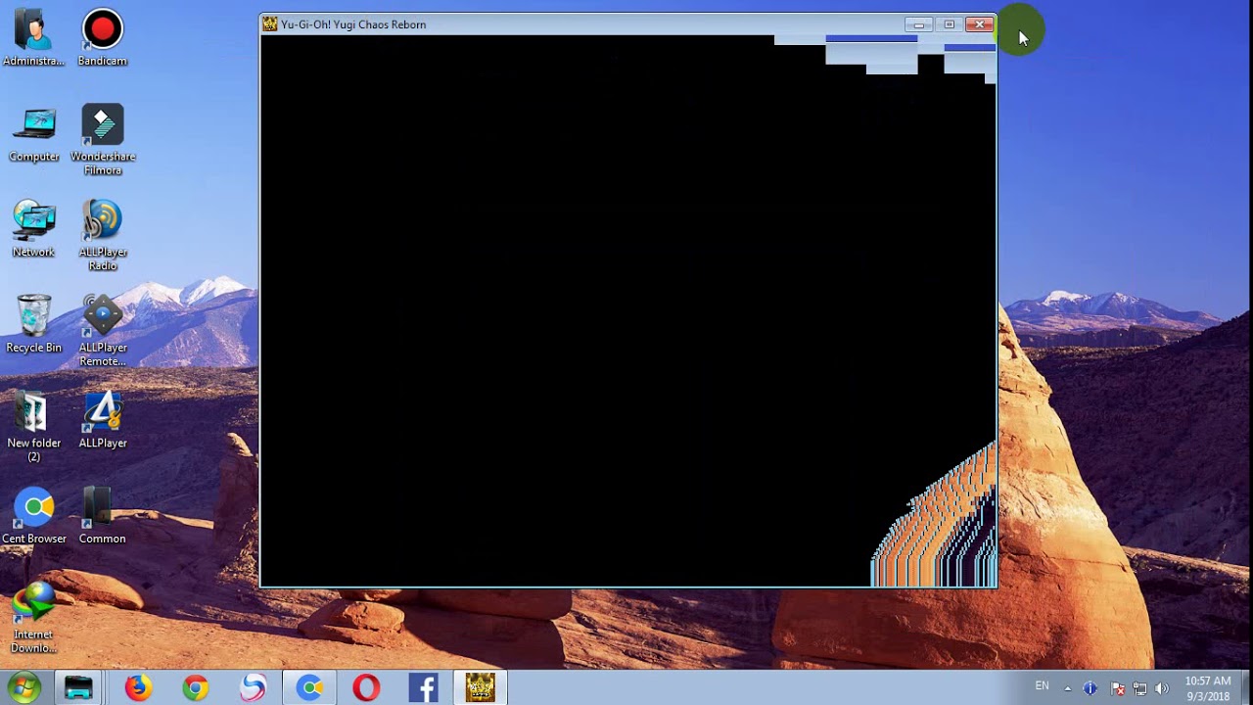Select the Common desktop shortcut
This screenshot has width=1253, height=705.
tap(103, 516)
